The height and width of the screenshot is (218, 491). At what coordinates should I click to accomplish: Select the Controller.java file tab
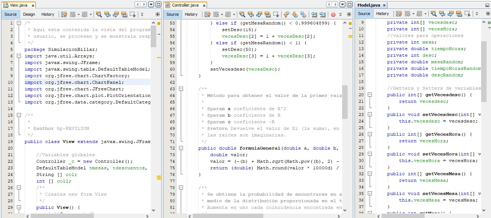tap(185, 5)
